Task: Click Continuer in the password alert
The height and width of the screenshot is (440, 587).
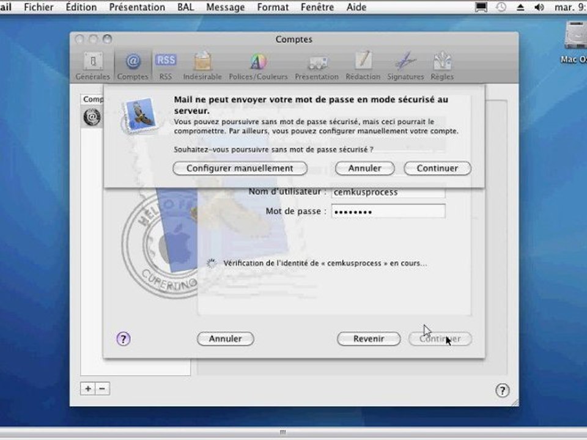Action: click(x=437, y=169)
